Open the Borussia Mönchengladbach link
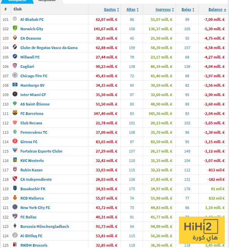 [x=45, y=227]
